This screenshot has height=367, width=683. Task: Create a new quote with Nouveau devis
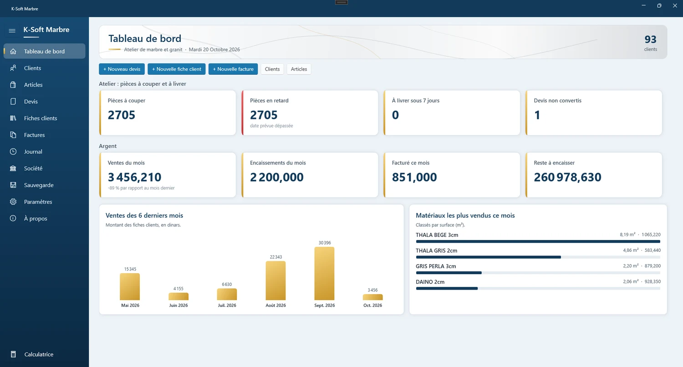[x=122, y=69]
